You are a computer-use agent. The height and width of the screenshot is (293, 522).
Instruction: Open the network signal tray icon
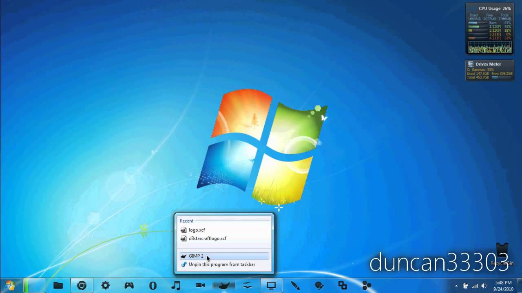(x=475, y=286)
